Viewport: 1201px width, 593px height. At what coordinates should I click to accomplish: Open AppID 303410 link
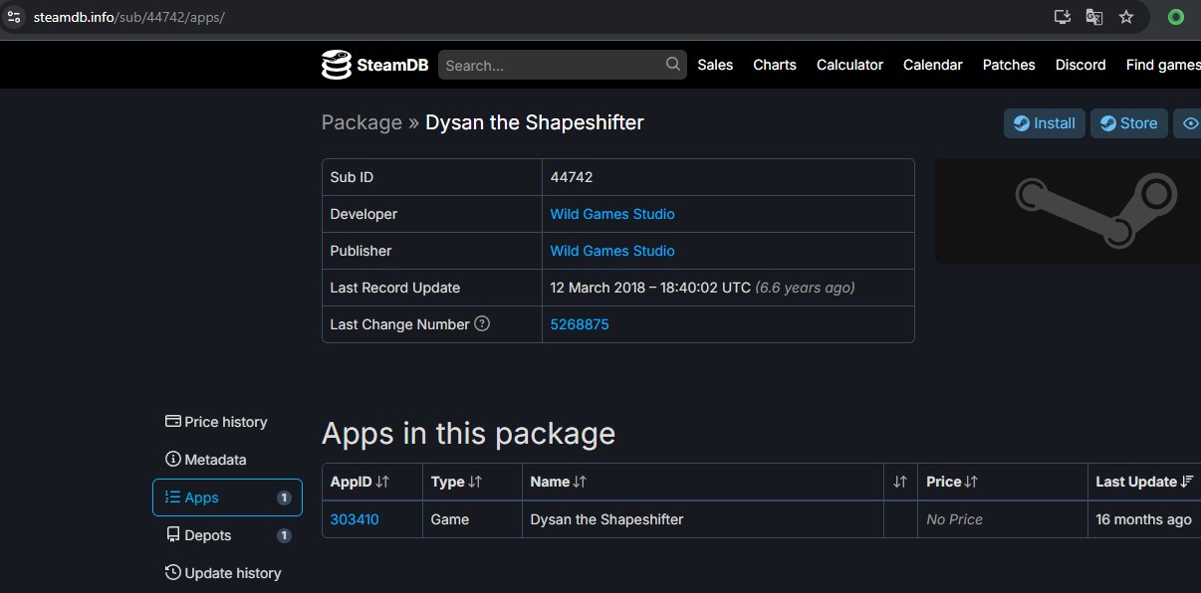[x=355, y=519]
